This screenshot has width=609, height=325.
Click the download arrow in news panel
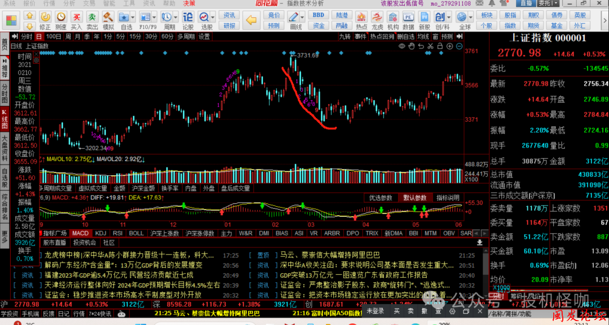point(480,242)
